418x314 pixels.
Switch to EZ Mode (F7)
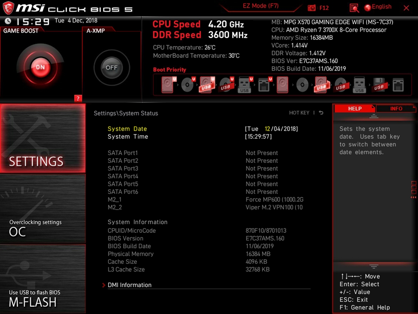(x=260, y=6)
